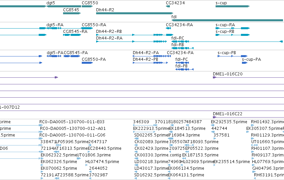Select the s-cup-PA protein bar
The height and width of the screenshot is (180, 284).
tap(245, 63)
